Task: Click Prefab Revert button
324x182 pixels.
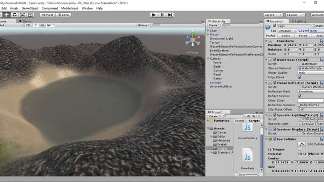Action: (x=303, y=36)
